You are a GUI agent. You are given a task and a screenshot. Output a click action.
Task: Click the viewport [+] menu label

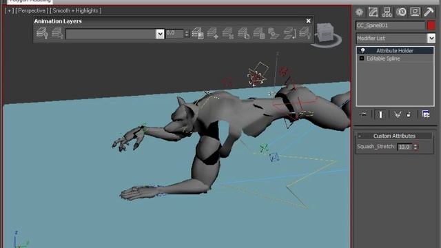tap(9, 11)
